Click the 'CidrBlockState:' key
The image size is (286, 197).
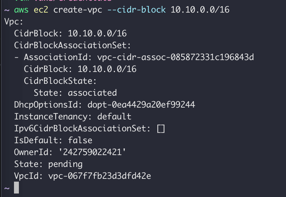click(60, 81)
